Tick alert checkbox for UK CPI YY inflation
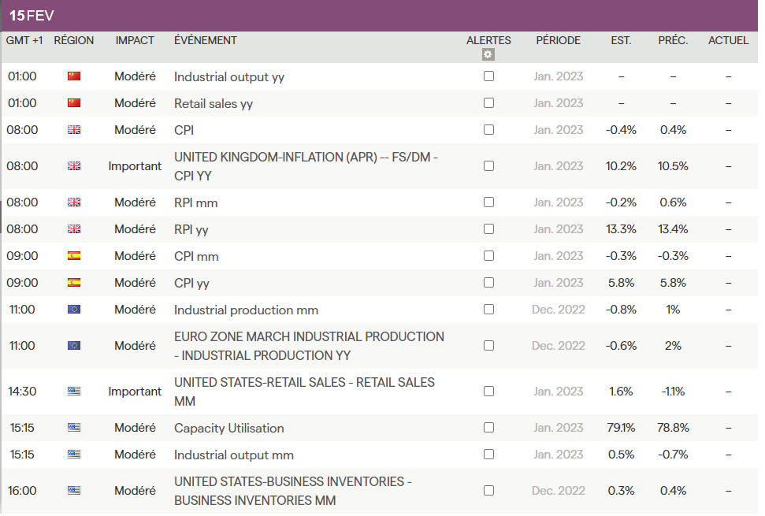The height and width of the screenshot is (516, 765). pyautogui.click(x=488, y=166)
